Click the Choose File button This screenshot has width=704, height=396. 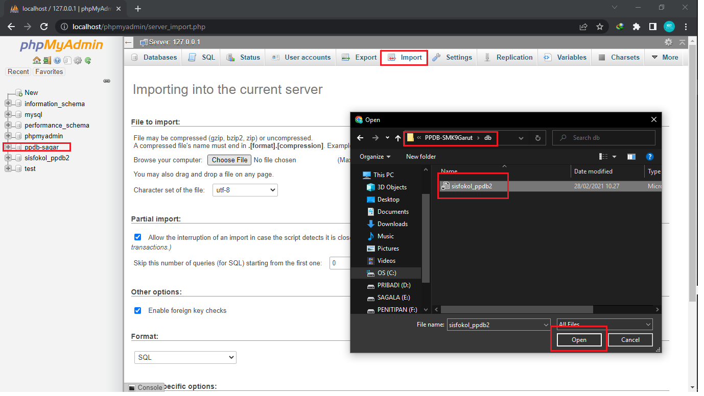[229, 160]
